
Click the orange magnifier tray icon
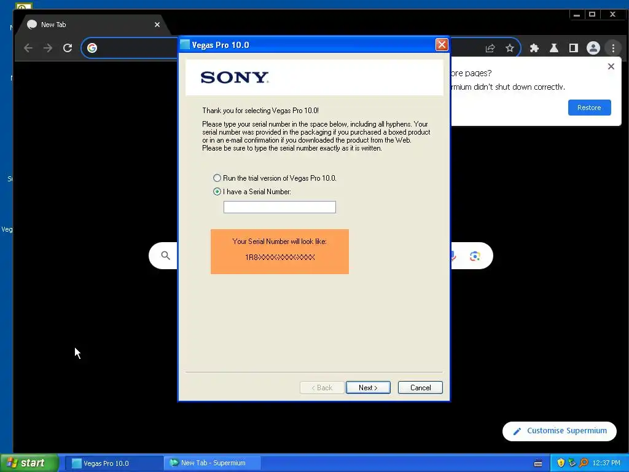[584, 463]
